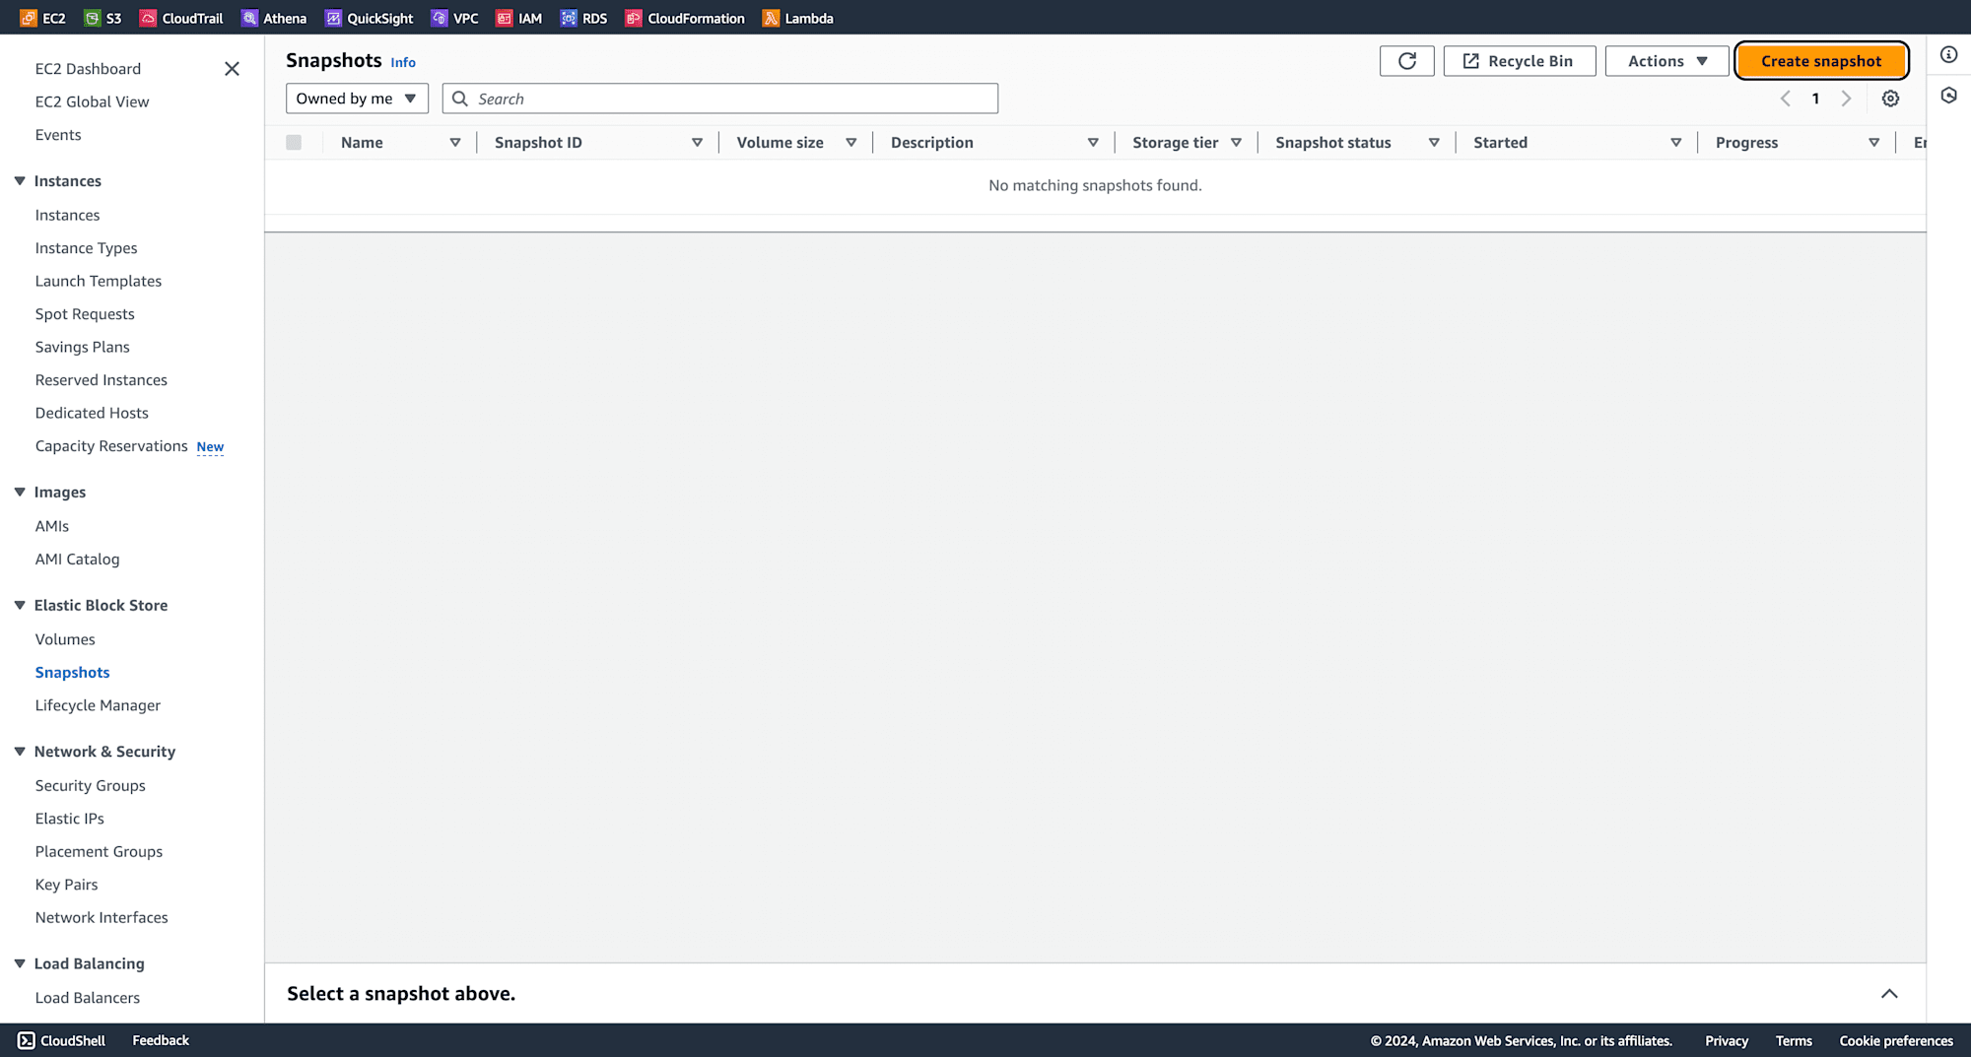Open Cookie preferences
Image resolution: width=1971 pixels, height=1057 pixels.
pyautogui.click(x=1896, y=1040)
